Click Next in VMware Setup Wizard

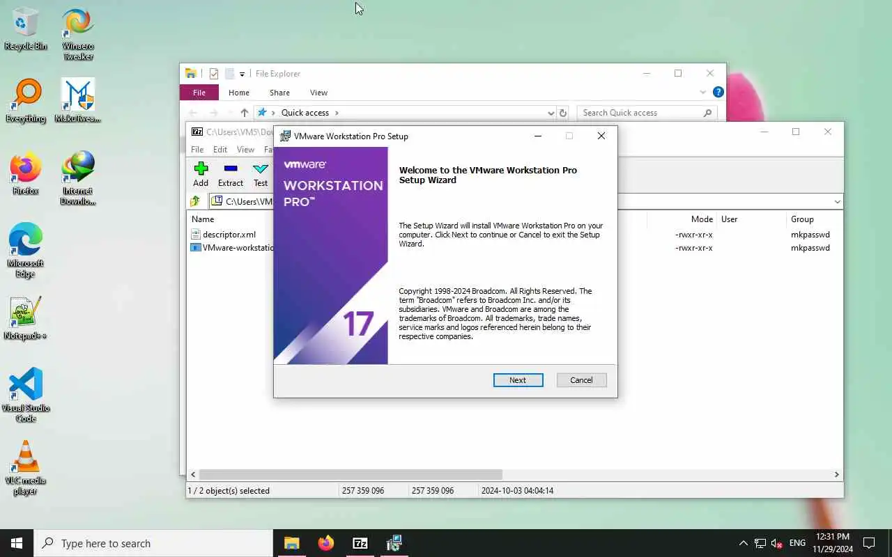[x=518, y=380]
